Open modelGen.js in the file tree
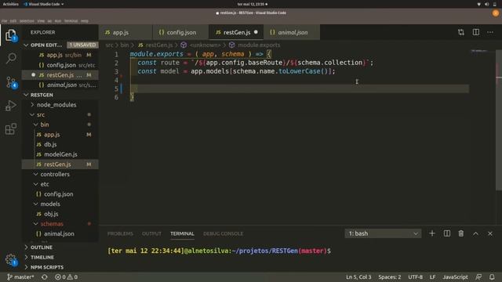502x282 pixels. pos(60,154)
